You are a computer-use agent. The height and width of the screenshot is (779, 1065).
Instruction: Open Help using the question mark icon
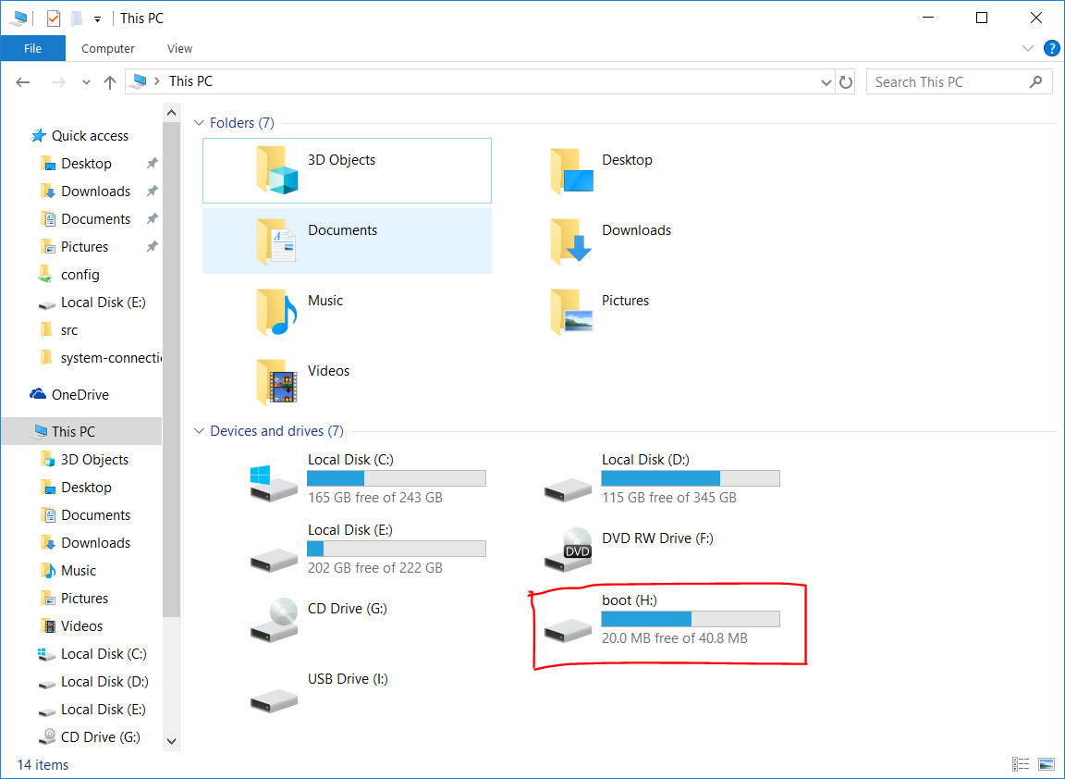(x=1051, y=48)
